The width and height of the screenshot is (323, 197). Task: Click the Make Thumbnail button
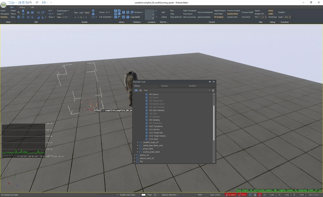(x=189, y=11)
